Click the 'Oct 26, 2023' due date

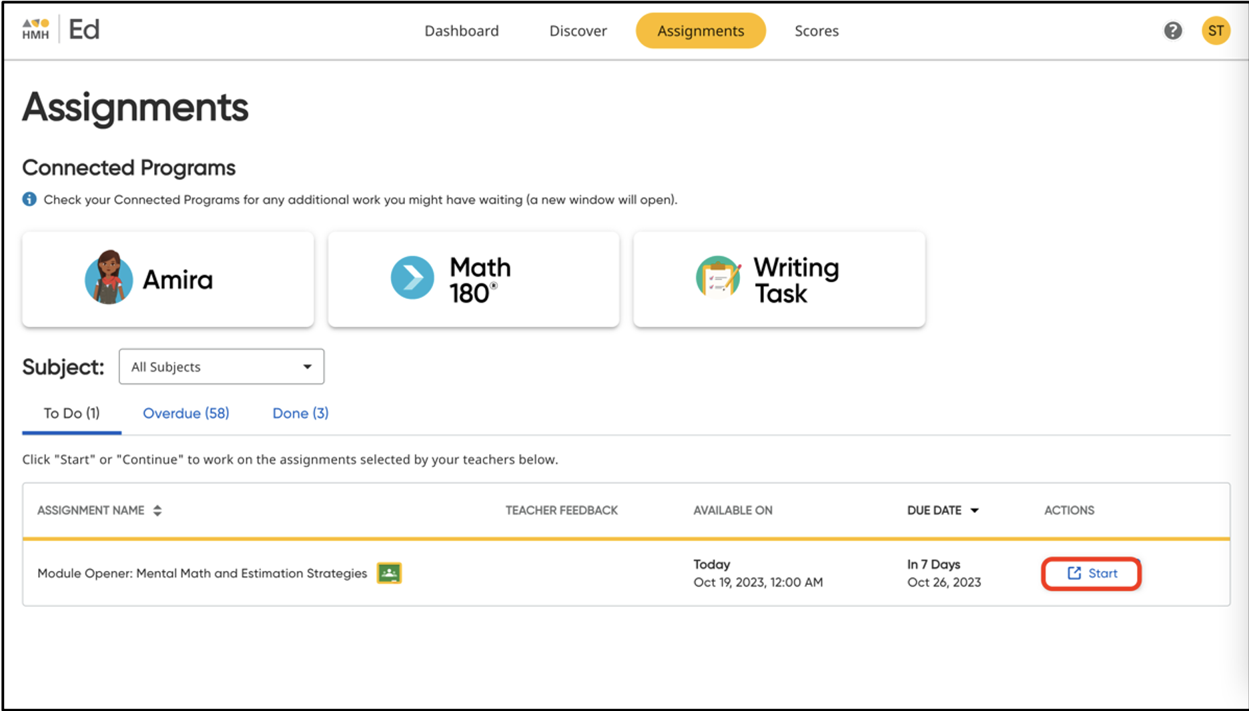(x=944, y=582)
